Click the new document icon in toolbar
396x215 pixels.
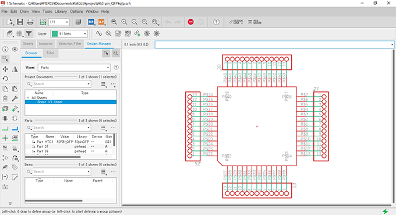pos(10,22)
